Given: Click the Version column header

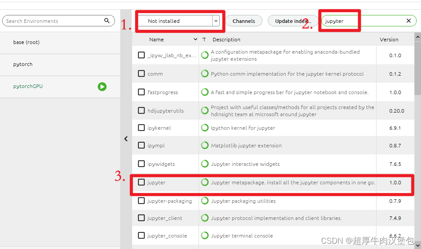Looking at the screenshot, I should 389,40.
